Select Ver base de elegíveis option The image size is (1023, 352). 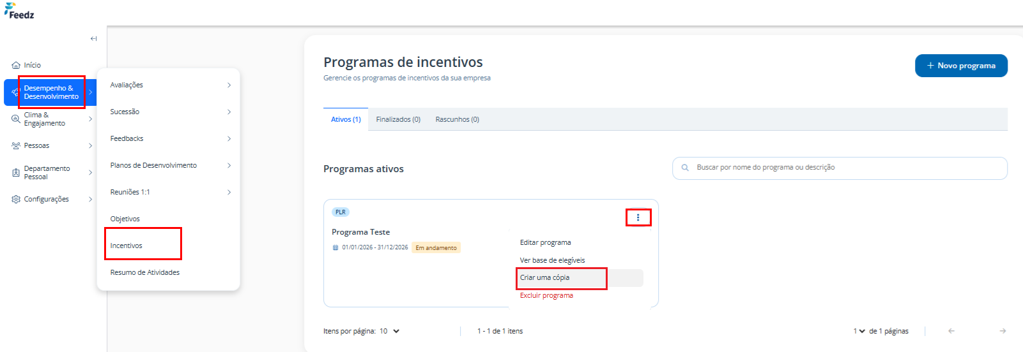553,260
